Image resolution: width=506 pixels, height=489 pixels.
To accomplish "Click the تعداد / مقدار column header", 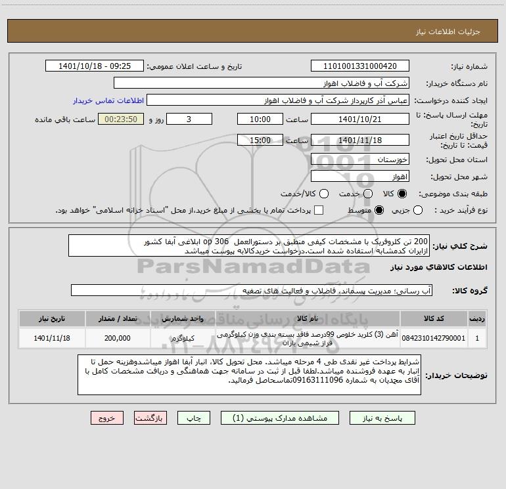I will coord(118,318).
